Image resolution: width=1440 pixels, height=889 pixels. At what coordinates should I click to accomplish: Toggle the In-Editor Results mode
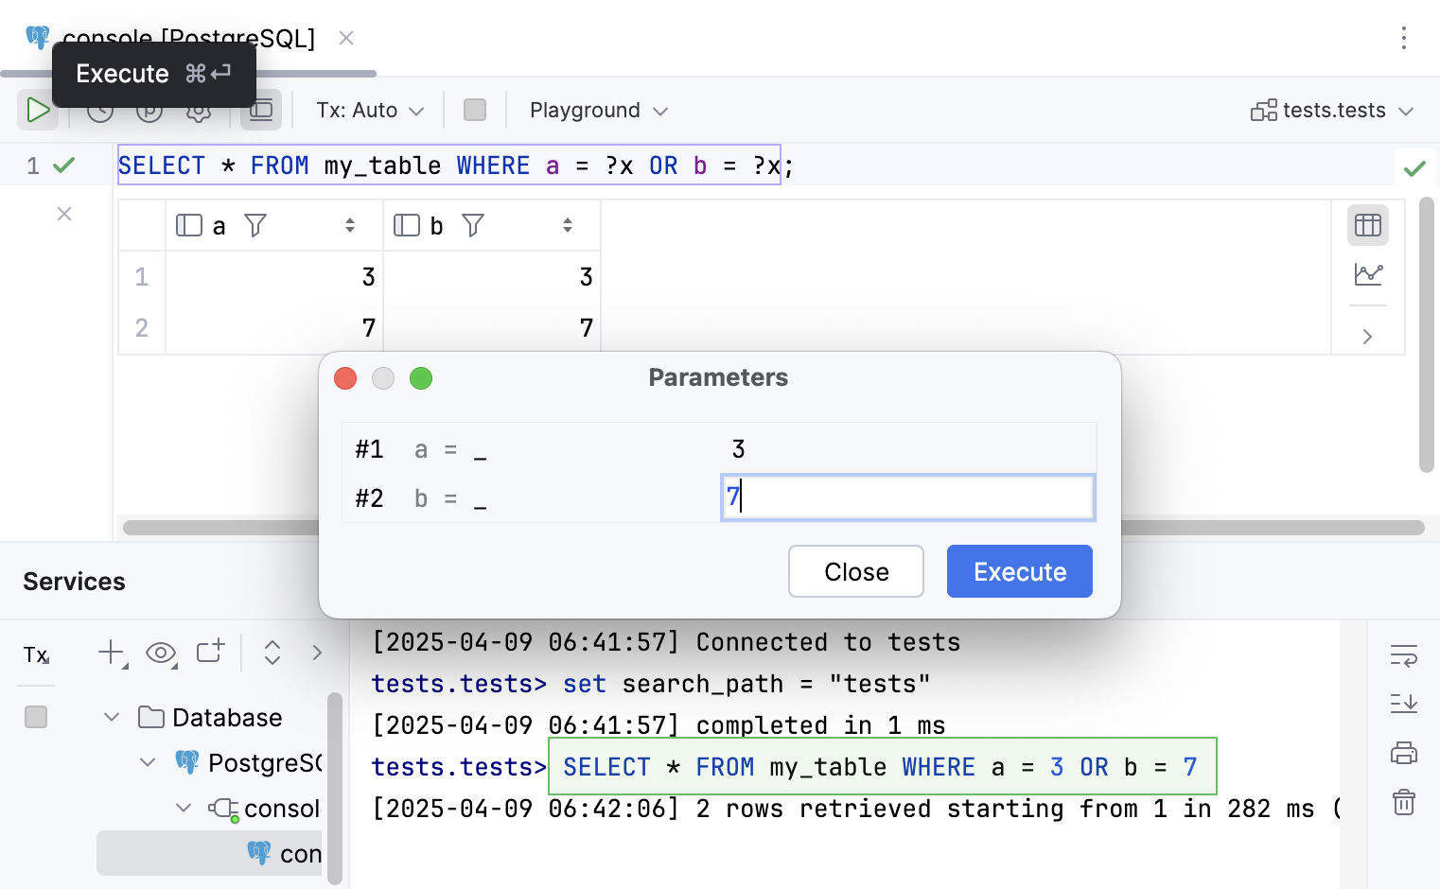(x=260, y=110)
